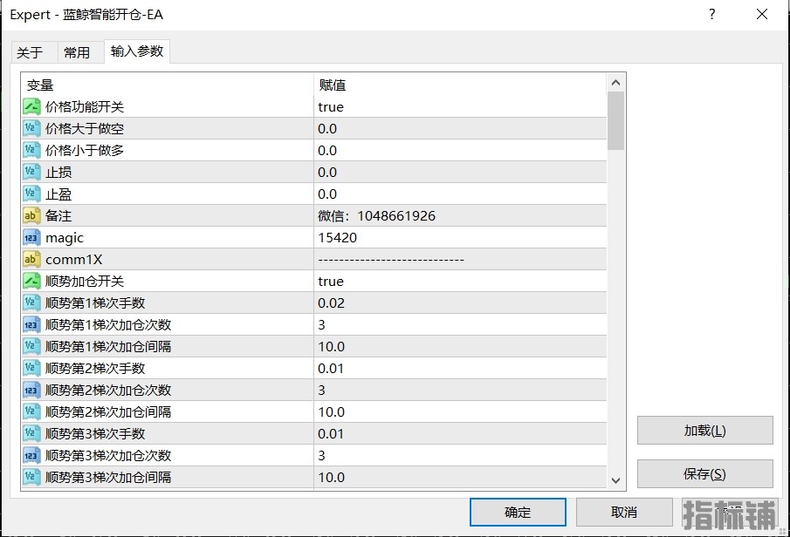Click the icon beside 价格大于做空
Viewport: 790px width, 537px height.
coord(31,128)
